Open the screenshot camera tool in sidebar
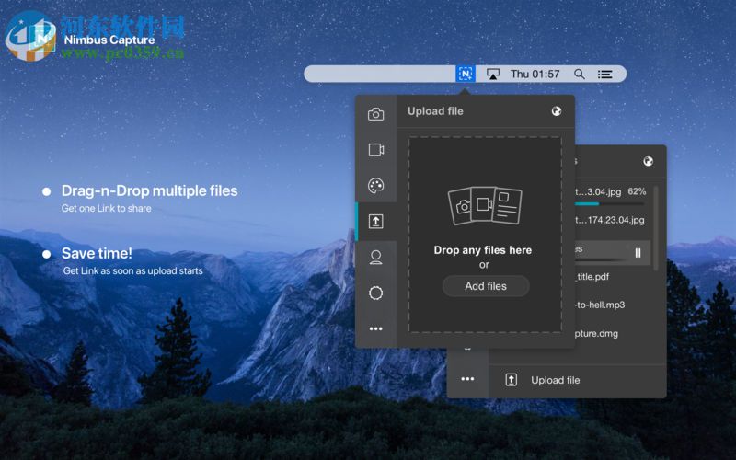The width and height of the screenshot is (736, 460). [x=375, y=114]
